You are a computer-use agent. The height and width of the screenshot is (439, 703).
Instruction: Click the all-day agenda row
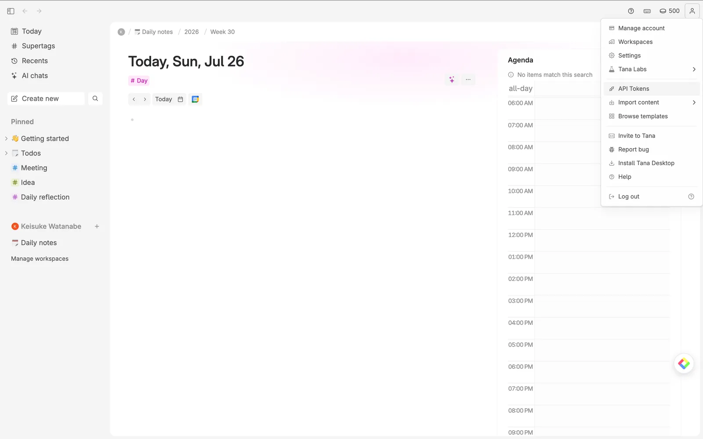click(x=589, y=89)
